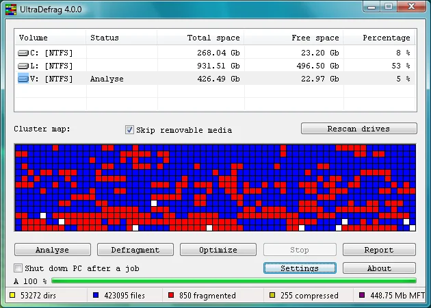Image resolution: width=431 pixels, height=308 pixels.
Task: Click the 426.49 Gb total space cell
Action: (218, 79)
